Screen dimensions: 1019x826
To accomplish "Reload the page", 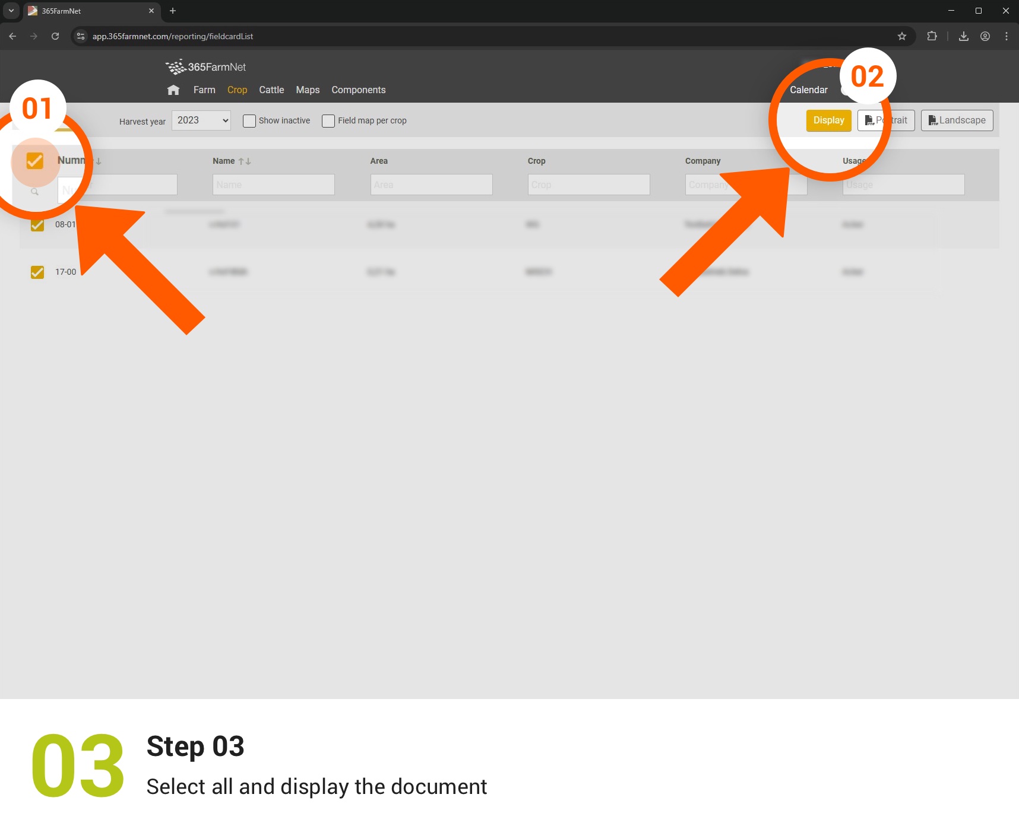I will click(55, 36).
